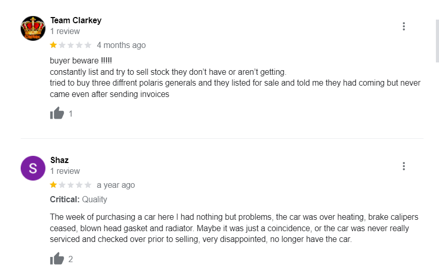The width and height of the screenshot is (439, 275).
Task: Like Team Clarkey's review with thumbs up
Action: click(x=57, y=114)
